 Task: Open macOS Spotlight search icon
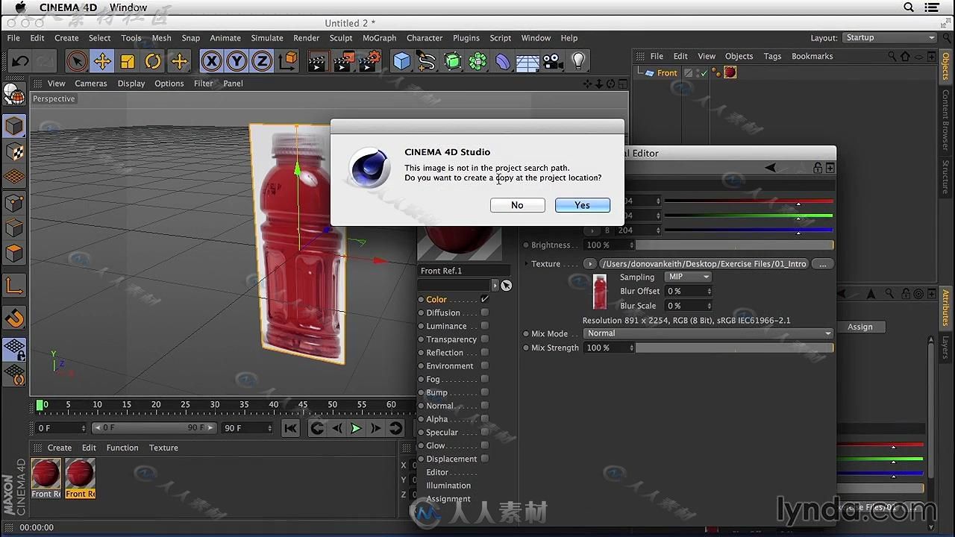click(909, 7)
